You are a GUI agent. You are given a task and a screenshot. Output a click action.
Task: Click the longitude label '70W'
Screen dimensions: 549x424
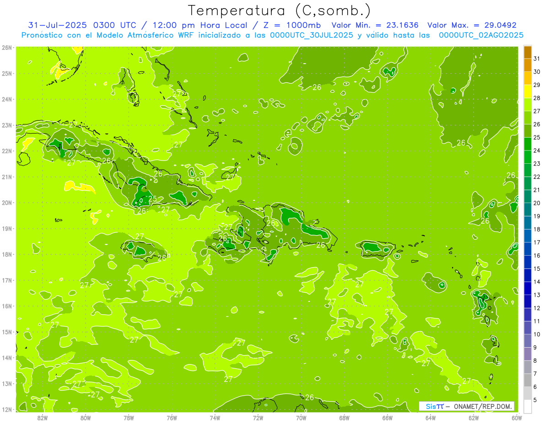click(301, 418)
